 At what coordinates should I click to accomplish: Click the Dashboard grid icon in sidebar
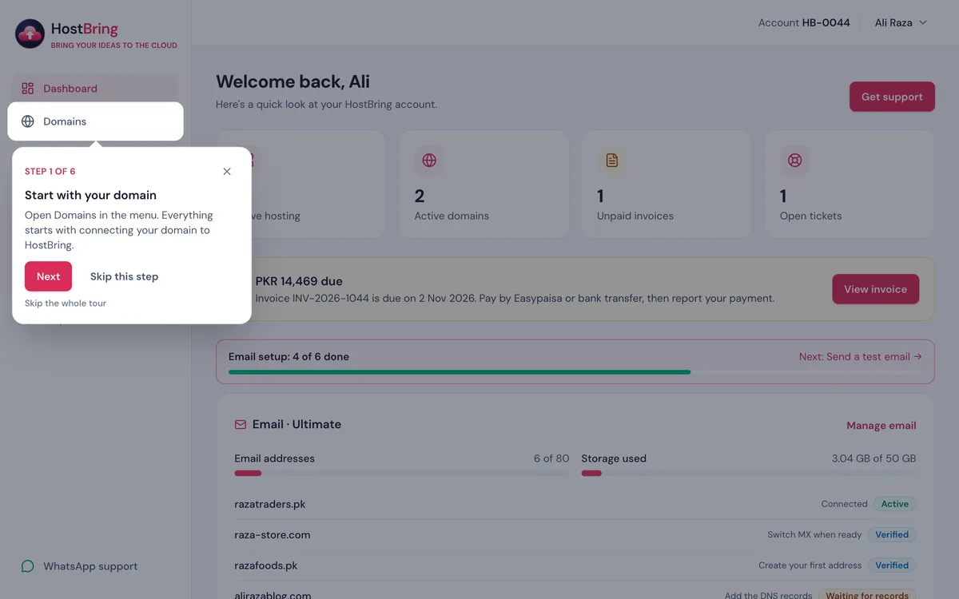coord(28,89)
